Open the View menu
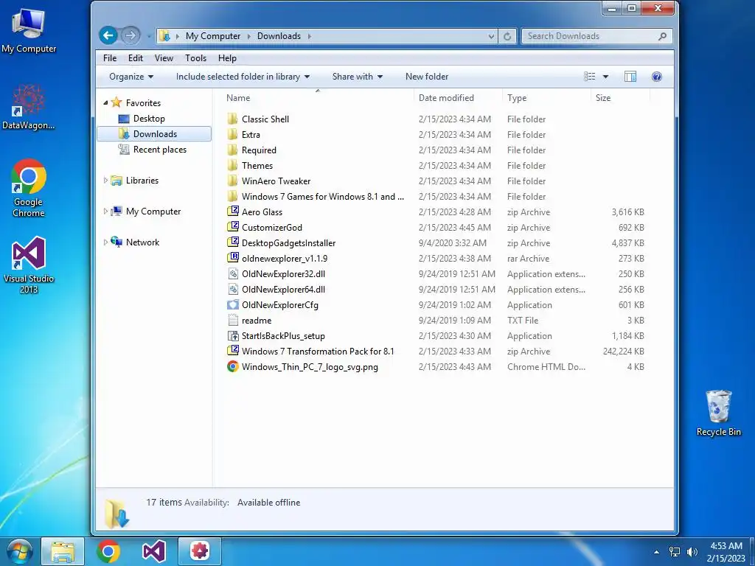The image size is (755, 566). tap(164, 57)
